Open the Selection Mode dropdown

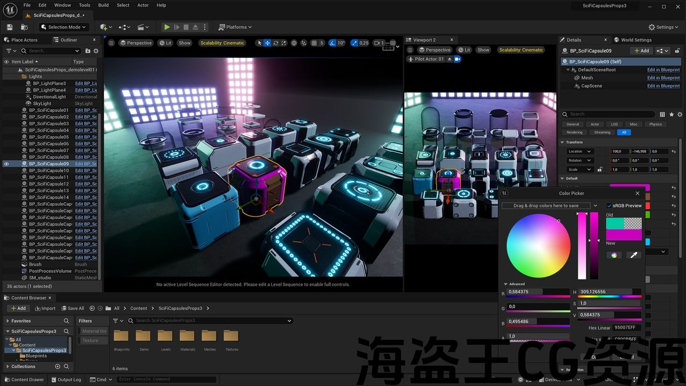(64, 27)
